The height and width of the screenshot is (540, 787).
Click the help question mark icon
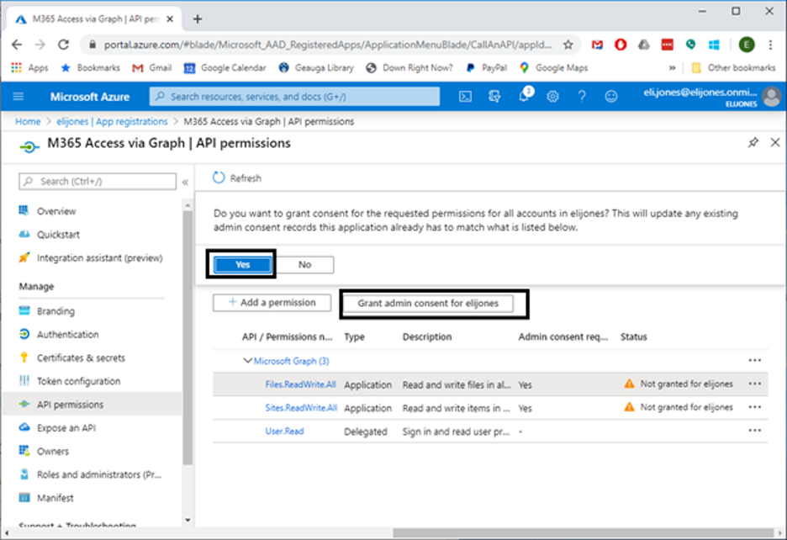(x=581, y=97)
